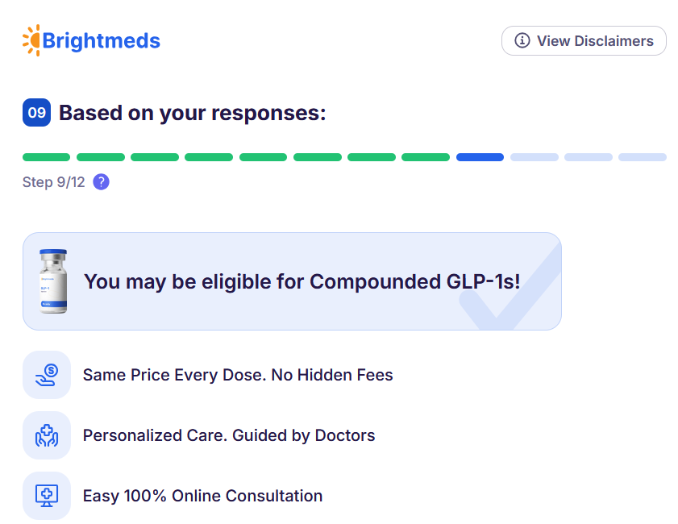
Task: Click the hand with coin price icon
Action: pyautogui.click(x=47, y=375)
